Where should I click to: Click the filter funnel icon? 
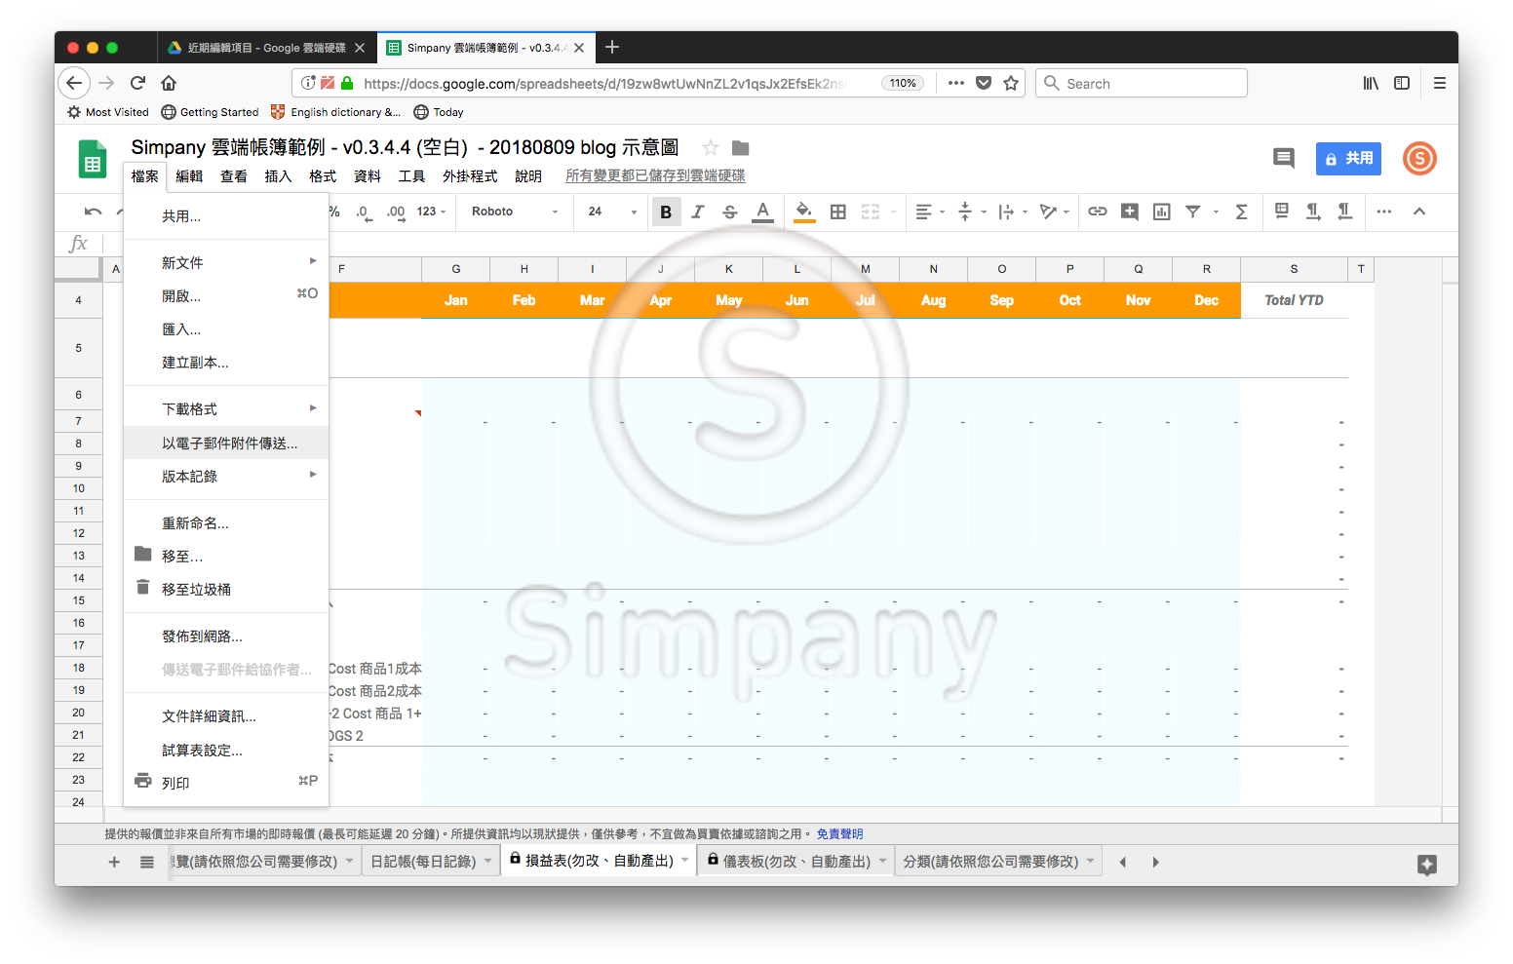(1193, 212)
